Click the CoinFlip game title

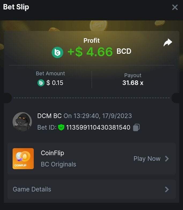pyautogui.click(x=53, y=153)
